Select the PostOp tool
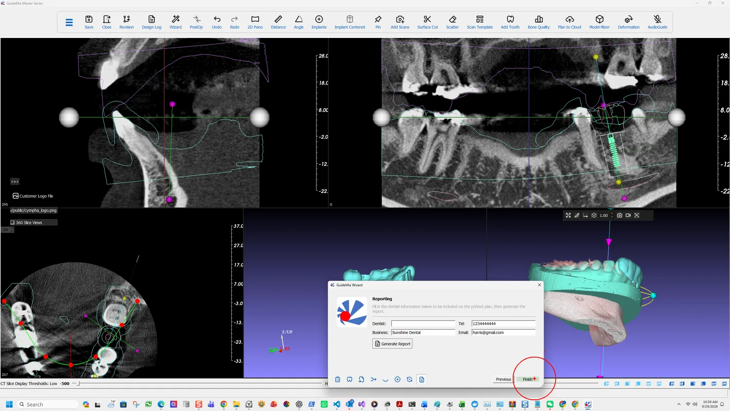 (196, 22)
